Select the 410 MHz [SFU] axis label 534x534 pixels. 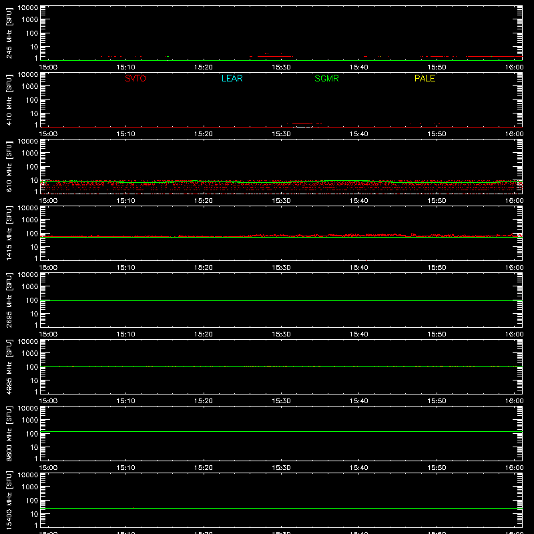click(9, 100)
